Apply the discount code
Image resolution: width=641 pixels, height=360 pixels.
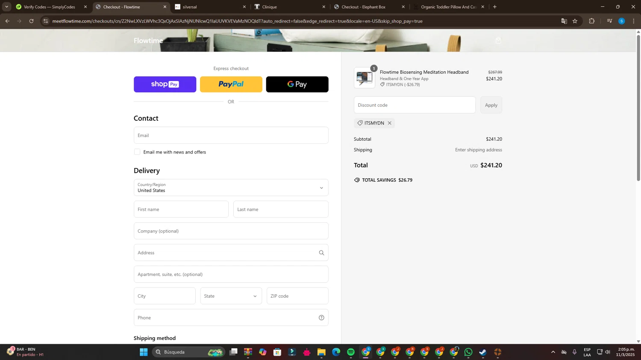pos(491,105)
